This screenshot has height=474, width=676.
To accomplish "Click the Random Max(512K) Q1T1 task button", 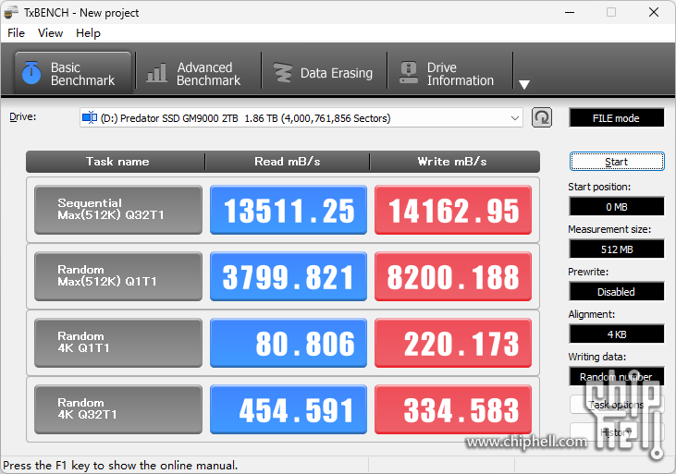I will [118, 276].
